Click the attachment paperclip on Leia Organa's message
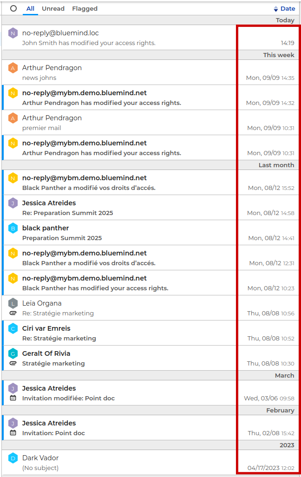The width and height of the screenshot is (301, 477). (13, 314)
